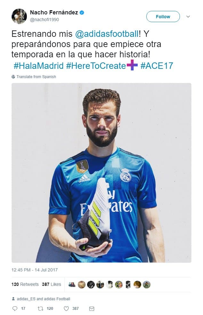Open the @adidasfootball mention
The width and height of the screenshot is (203, 315).
pos(107,34)
